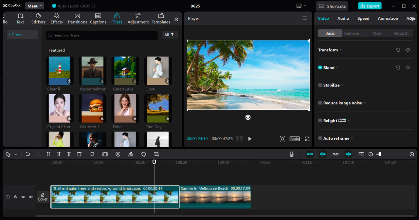Viewport: 419px width, 220px height.
Task: Zoom out the timeline with minus icon
Action: pyautogui.click(x=371, y=154)
